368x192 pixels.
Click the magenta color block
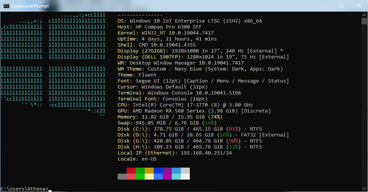pyautogui.click(x=167, y=177)
